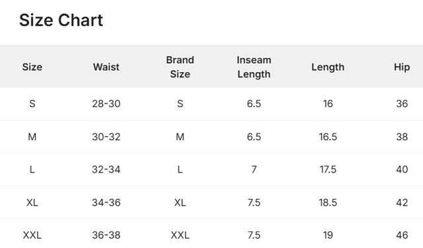Select the Size column header
423x248 pixels.
[32, 67]
